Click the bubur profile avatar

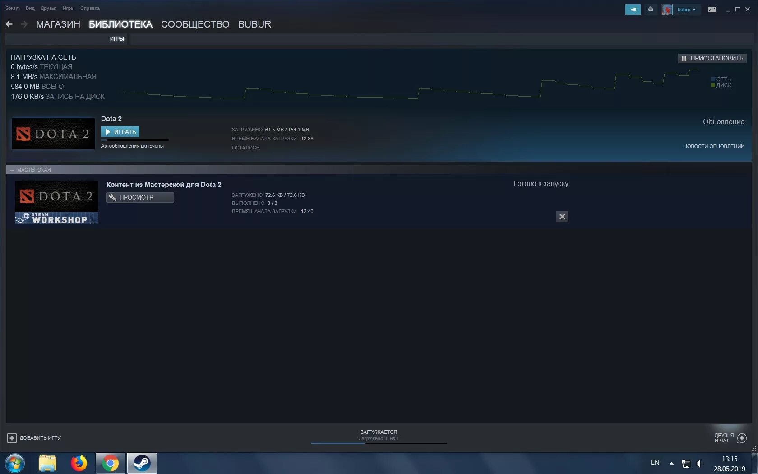tap(667, 9)
